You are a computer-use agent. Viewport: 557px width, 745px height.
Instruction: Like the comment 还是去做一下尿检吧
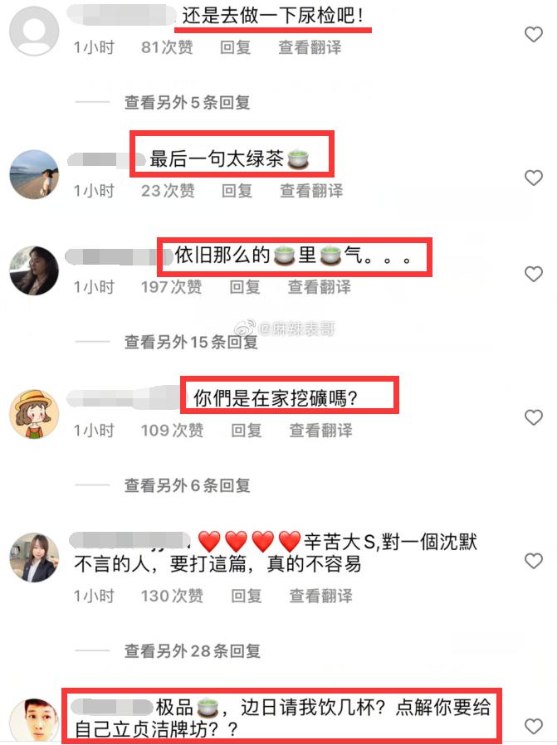click(533, 34)
